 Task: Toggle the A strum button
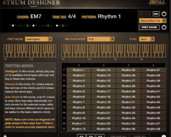pos(142,14)
